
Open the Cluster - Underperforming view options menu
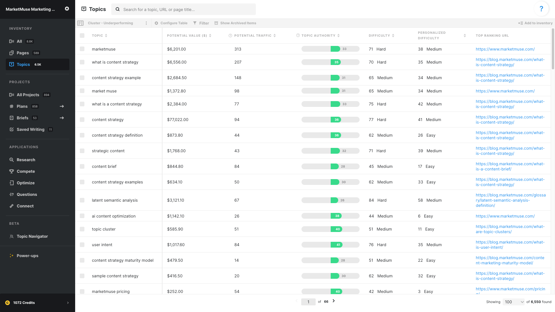(x=146, y=23)
